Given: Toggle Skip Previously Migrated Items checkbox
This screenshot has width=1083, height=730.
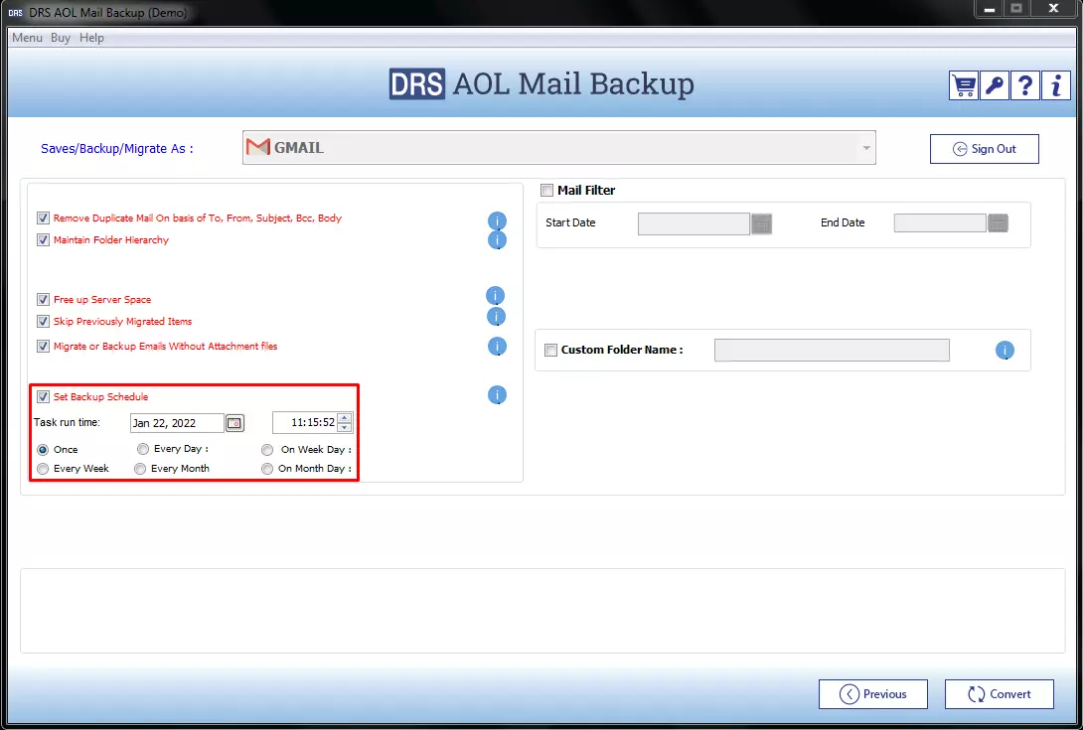Looking at the screenshot, I should point(43,322).
